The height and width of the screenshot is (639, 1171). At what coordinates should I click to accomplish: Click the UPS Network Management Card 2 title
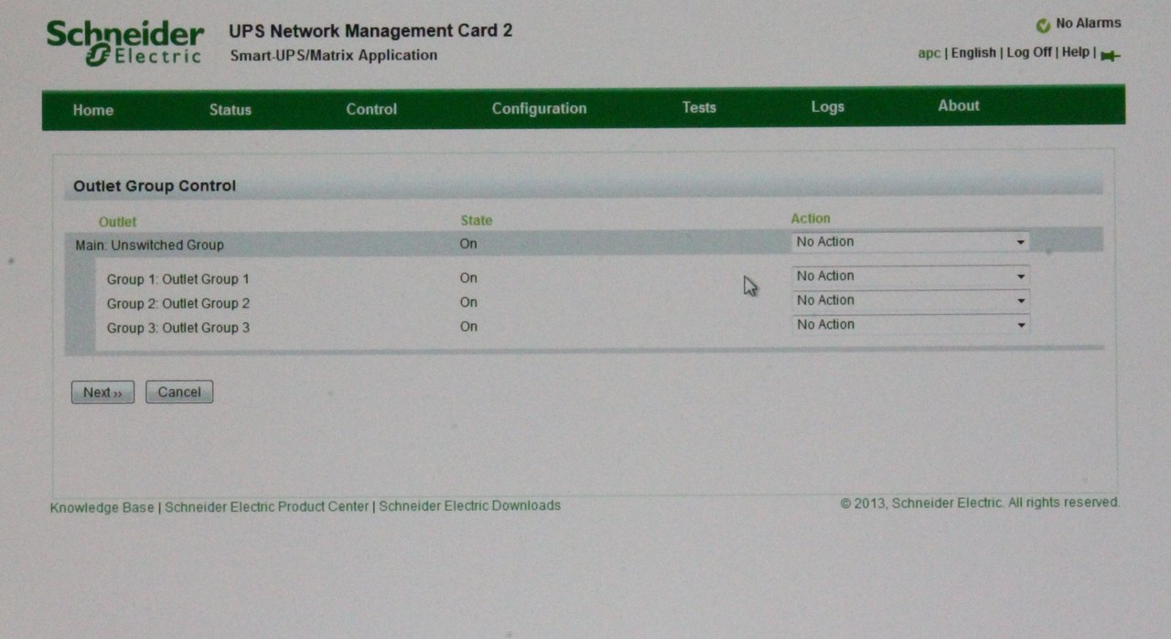coord(371,30)
